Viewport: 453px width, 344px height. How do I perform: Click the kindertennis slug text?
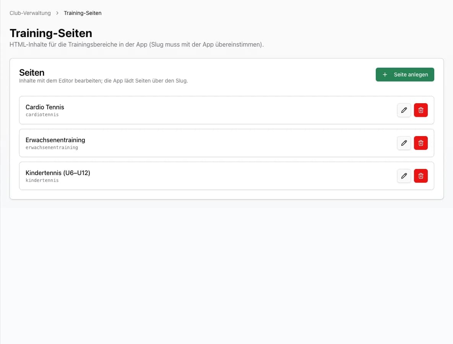click(42, 180)
